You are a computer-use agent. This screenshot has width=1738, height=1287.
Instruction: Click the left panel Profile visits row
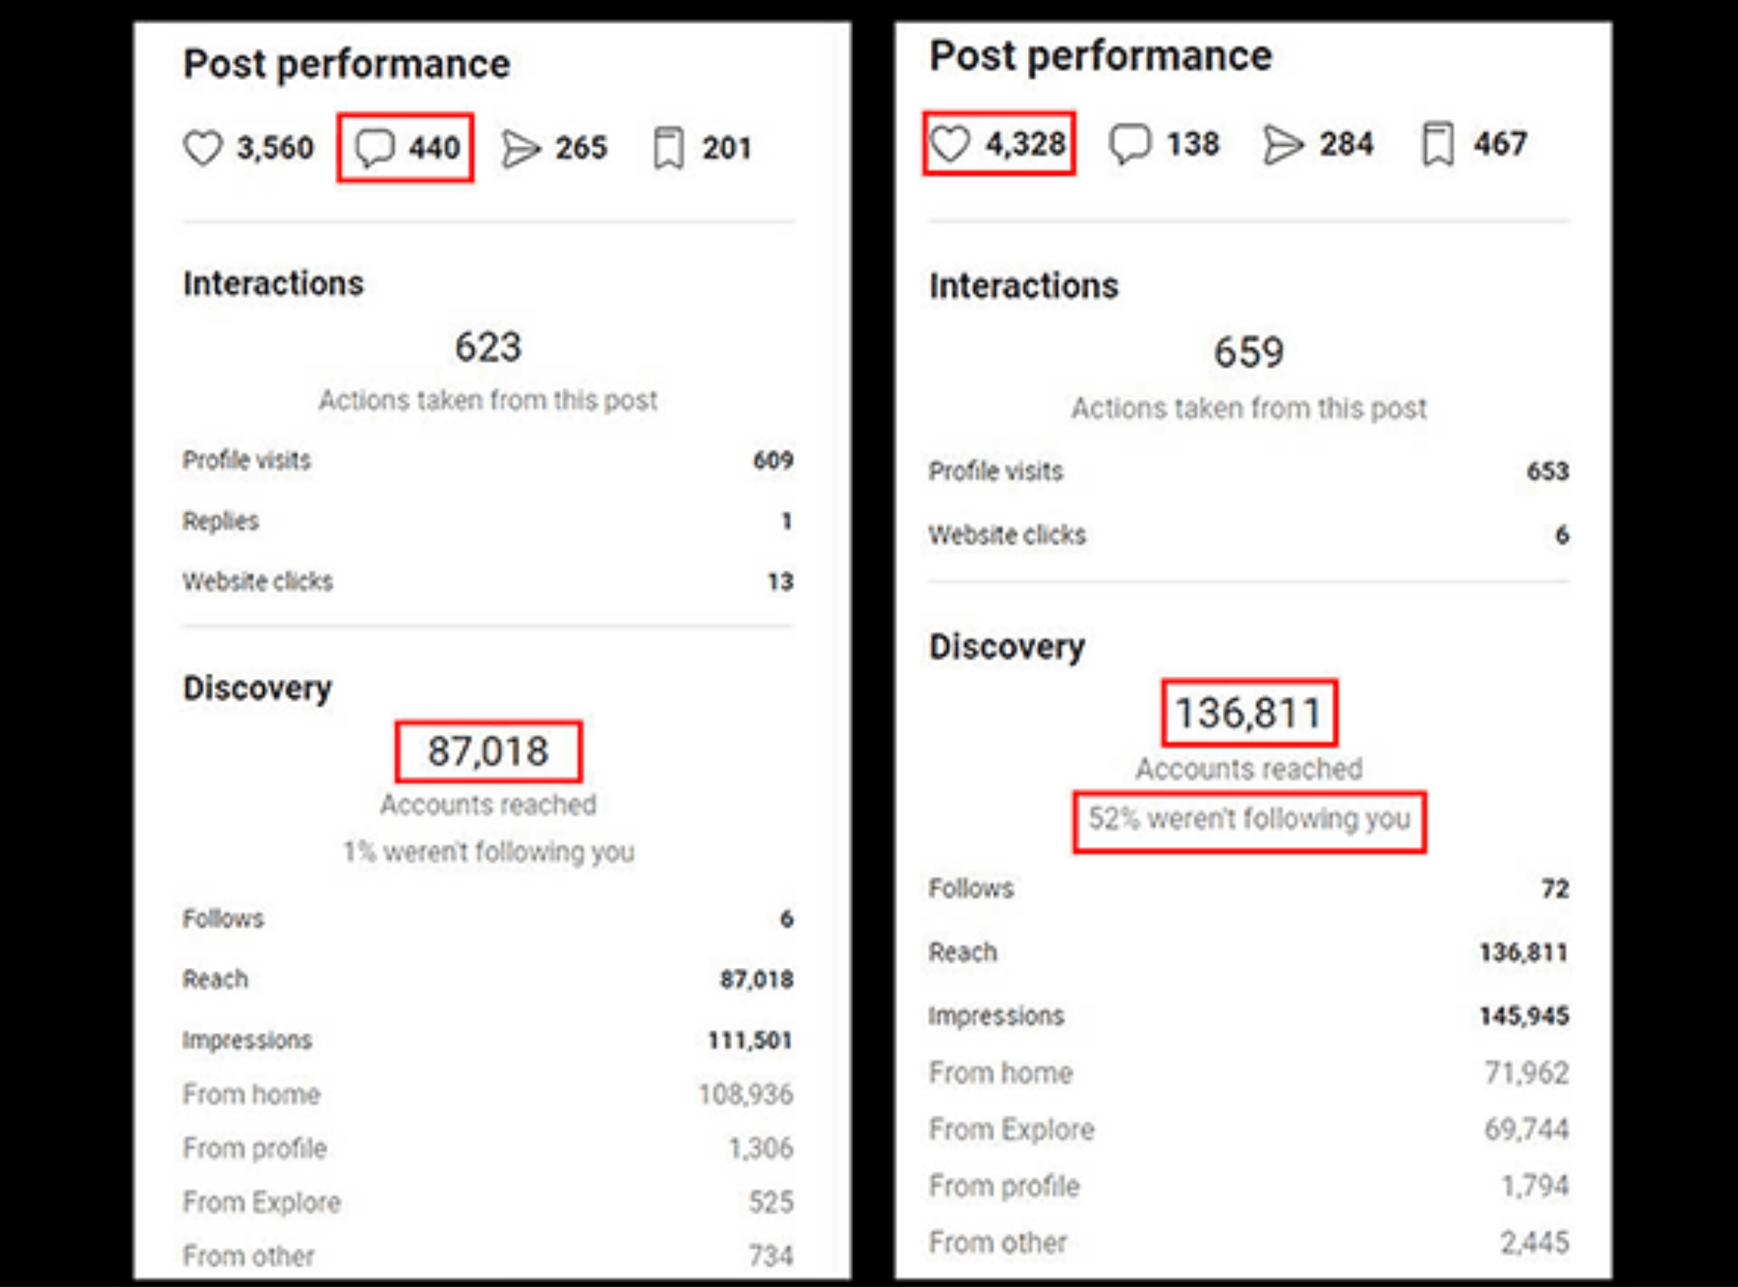[x=488, y=460]
